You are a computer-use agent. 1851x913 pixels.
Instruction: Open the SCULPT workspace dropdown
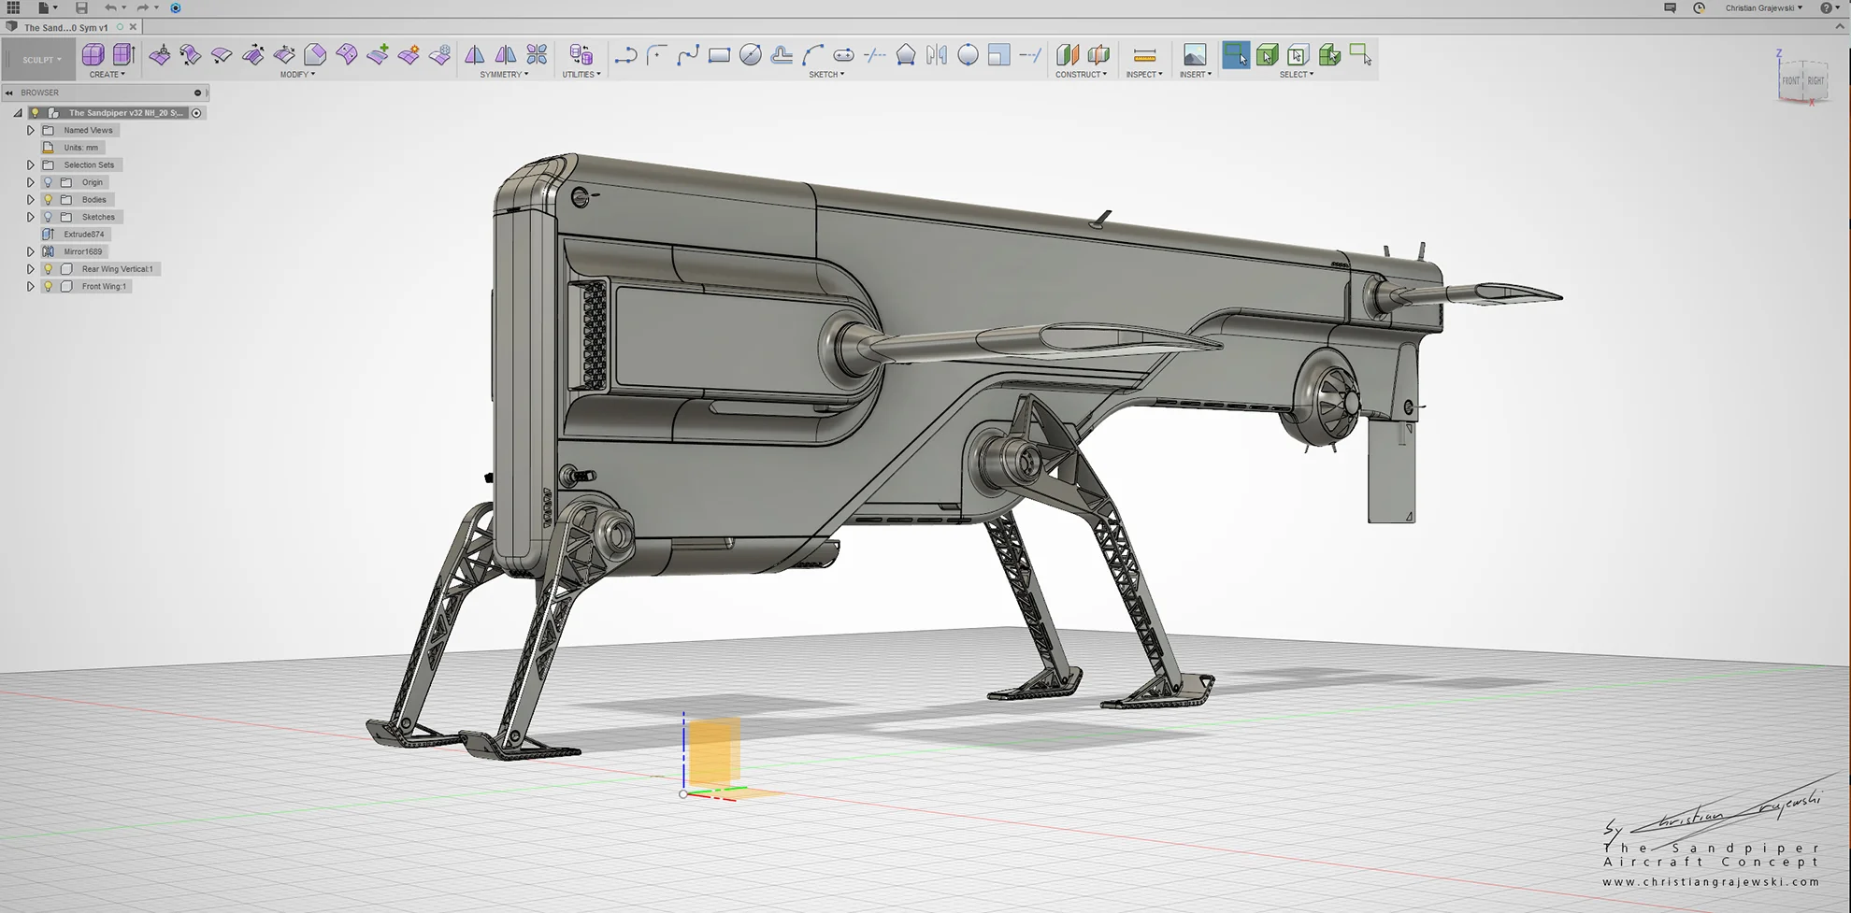(41, 60)
